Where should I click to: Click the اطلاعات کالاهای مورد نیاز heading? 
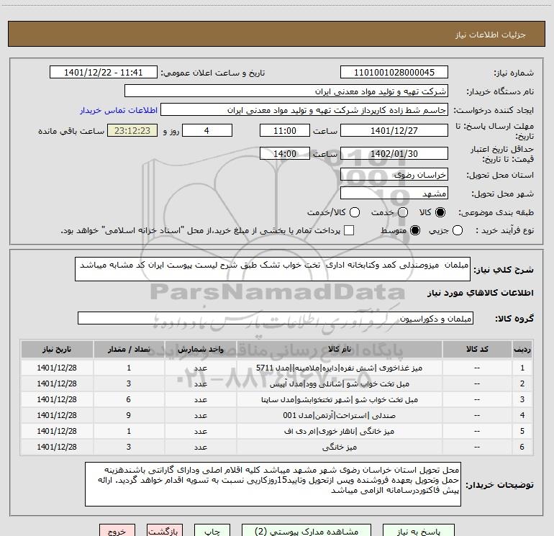(x=481, y=294)
